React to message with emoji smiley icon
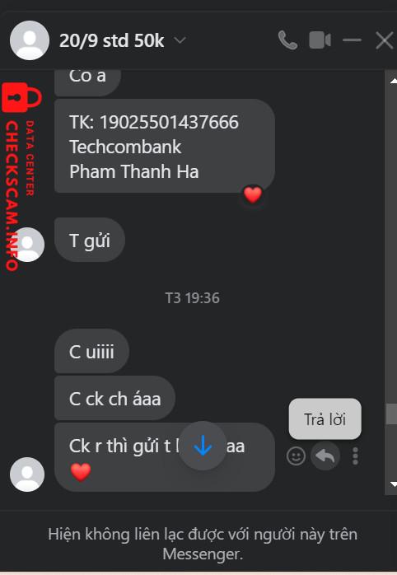Image resolution: width=397 pixels, height=575 pixels. coord(296,456)
